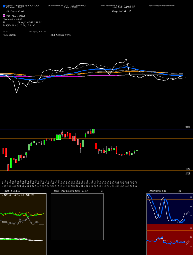Click the long-wick red candle at the chart low
Viewport: 193px width, 255px height.
click(8, 168)
